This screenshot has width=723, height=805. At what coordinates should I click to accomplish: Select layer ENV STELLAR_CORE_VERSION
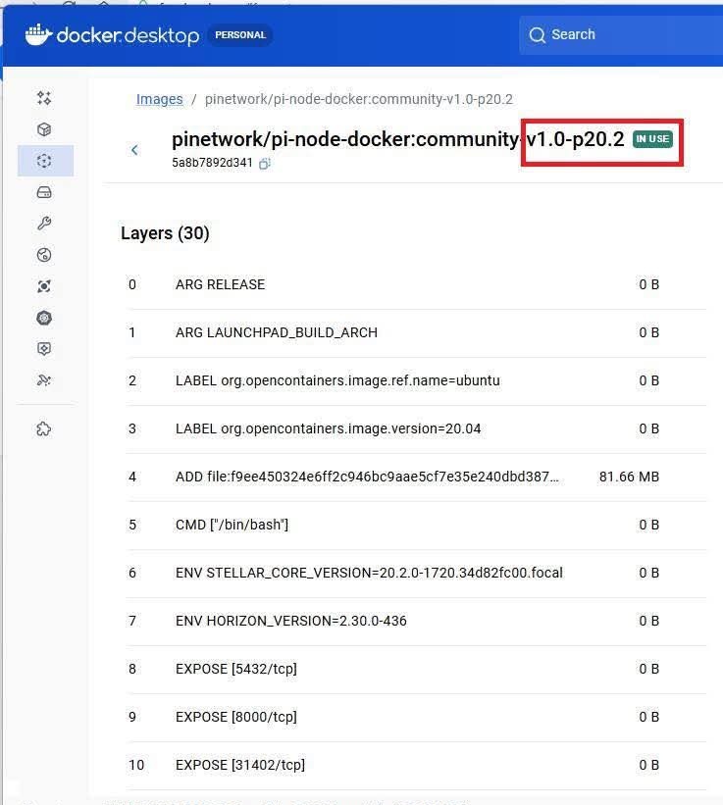416,573
